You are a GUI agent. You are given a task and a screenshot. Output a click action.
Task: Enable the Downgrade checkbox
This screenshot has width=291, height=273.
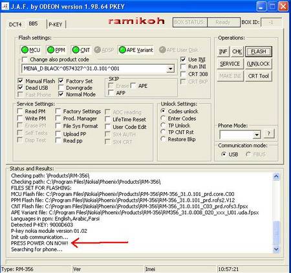click(x=61, y=87)
